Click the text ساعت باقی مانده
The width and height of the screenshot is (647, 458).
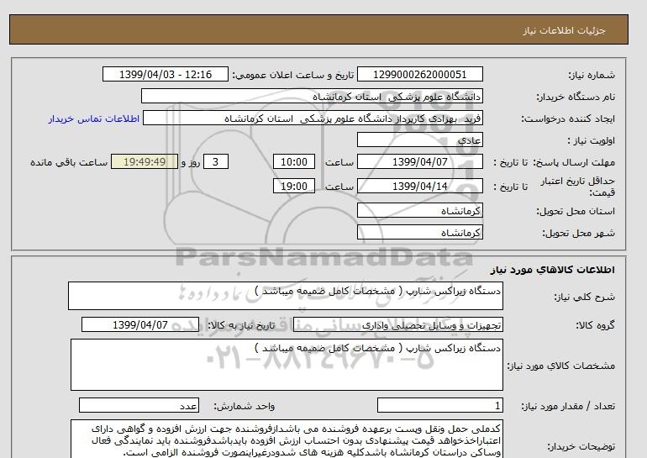point(69,162)
